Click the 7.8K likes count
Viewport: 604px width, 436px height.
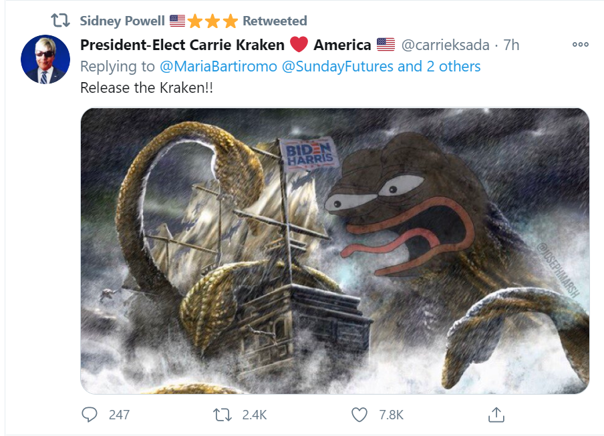coord(391,415)
